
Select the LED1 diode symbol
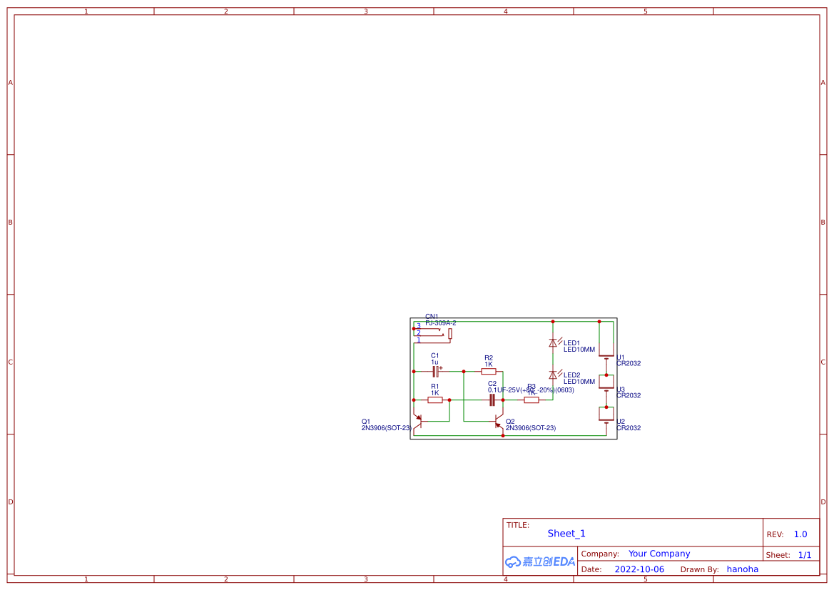tap(554, 342)
